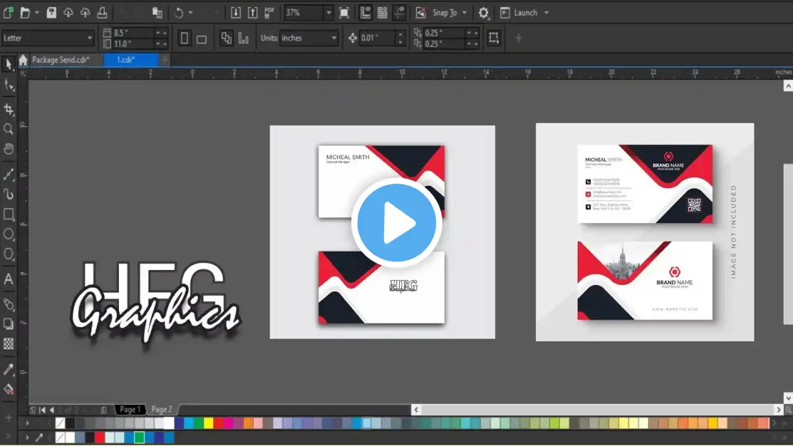Open the zoom level dropdown at 37%

pos(328,12)
